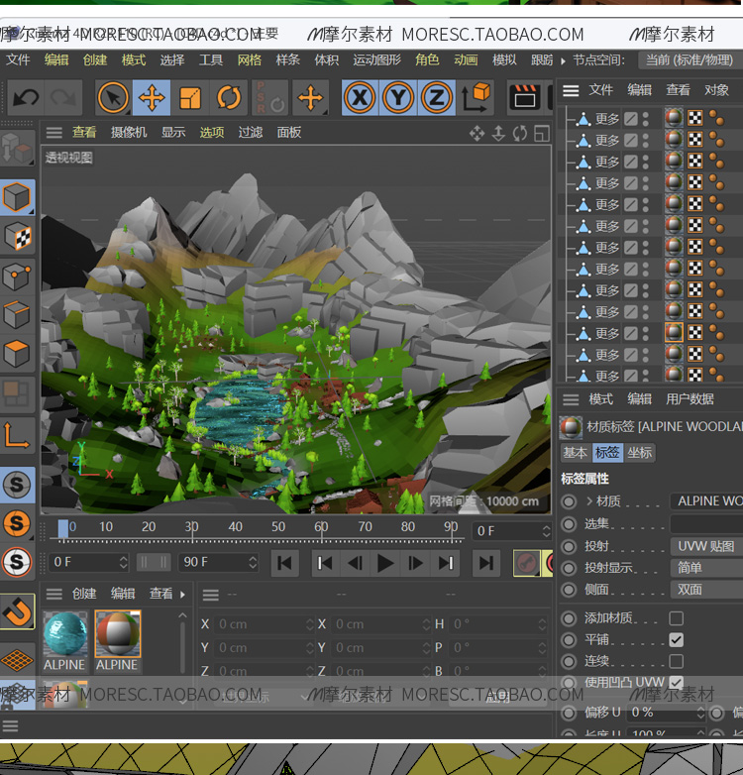
Task: Click the Undo arrow icon
Action: (26, 98)
